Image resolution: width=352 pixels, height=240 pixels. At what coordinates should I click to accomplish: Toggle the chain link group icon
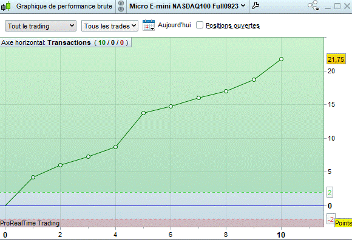(121, 6)
